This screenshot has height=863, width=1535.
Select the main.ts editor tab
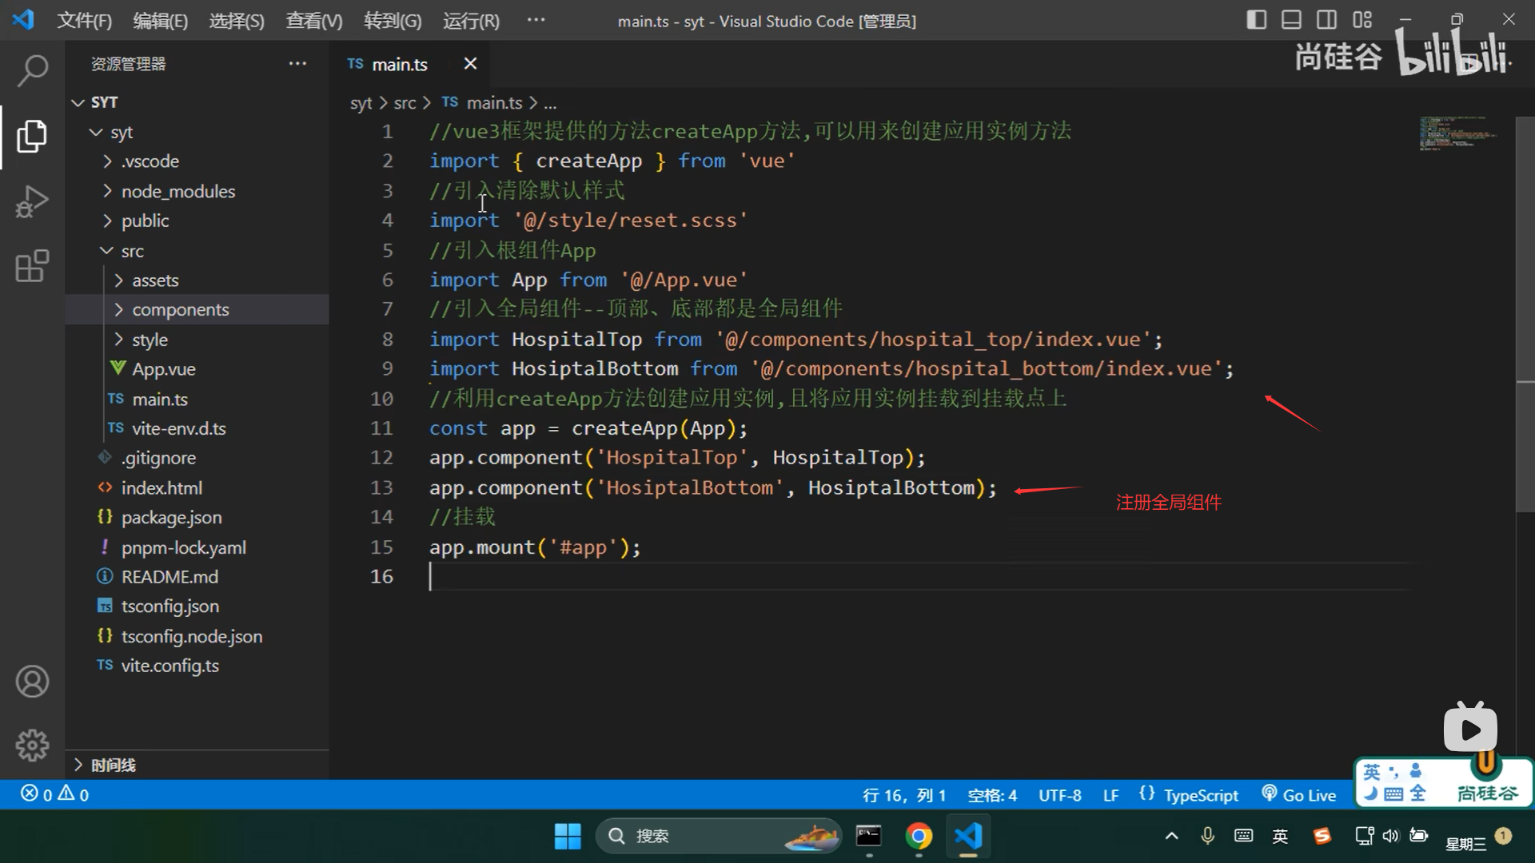coord(399,64)
